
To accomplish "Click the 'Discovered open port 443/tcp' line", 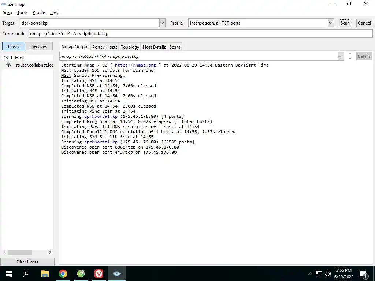I will point(119,152).
